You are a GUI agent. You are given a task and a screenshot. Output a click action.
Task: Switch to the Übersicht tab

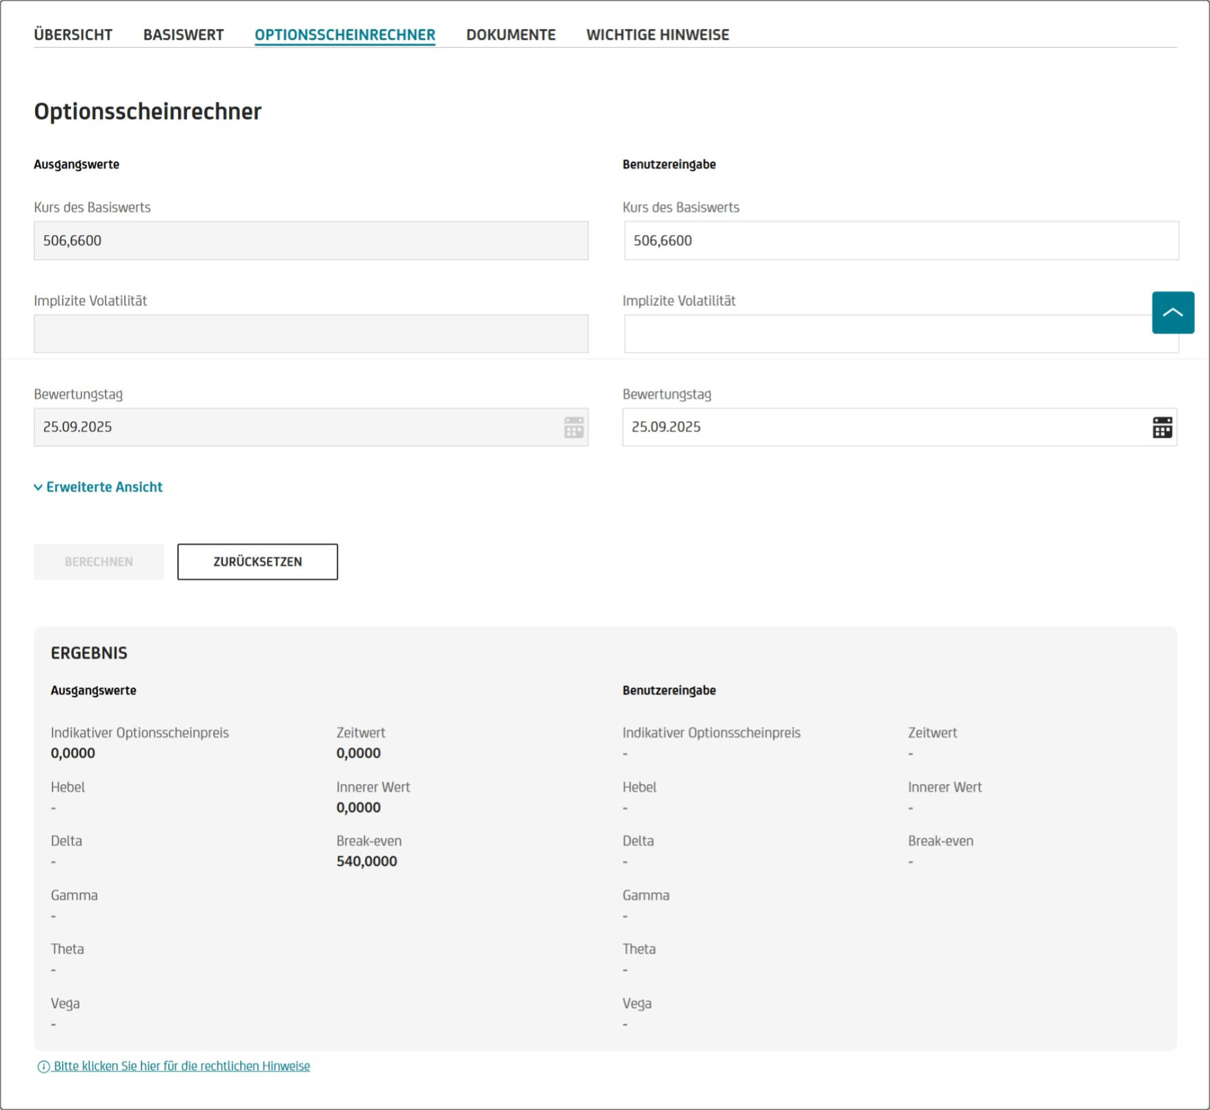click(x=73, y=34)
